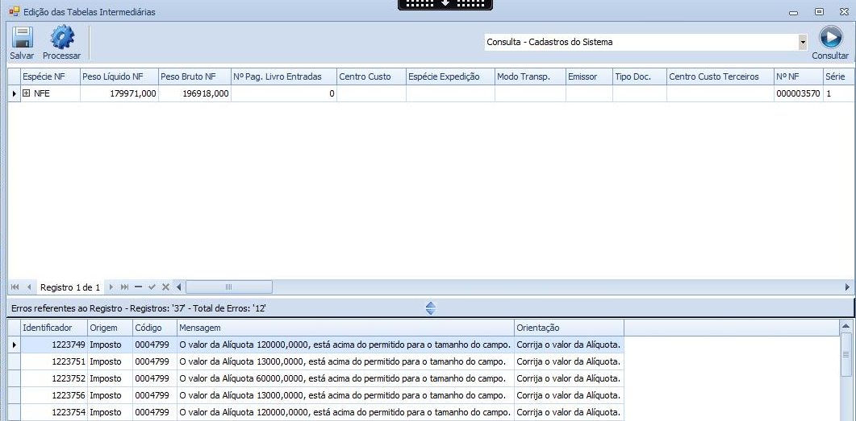Go to first record in navigator

coord(15,287)
